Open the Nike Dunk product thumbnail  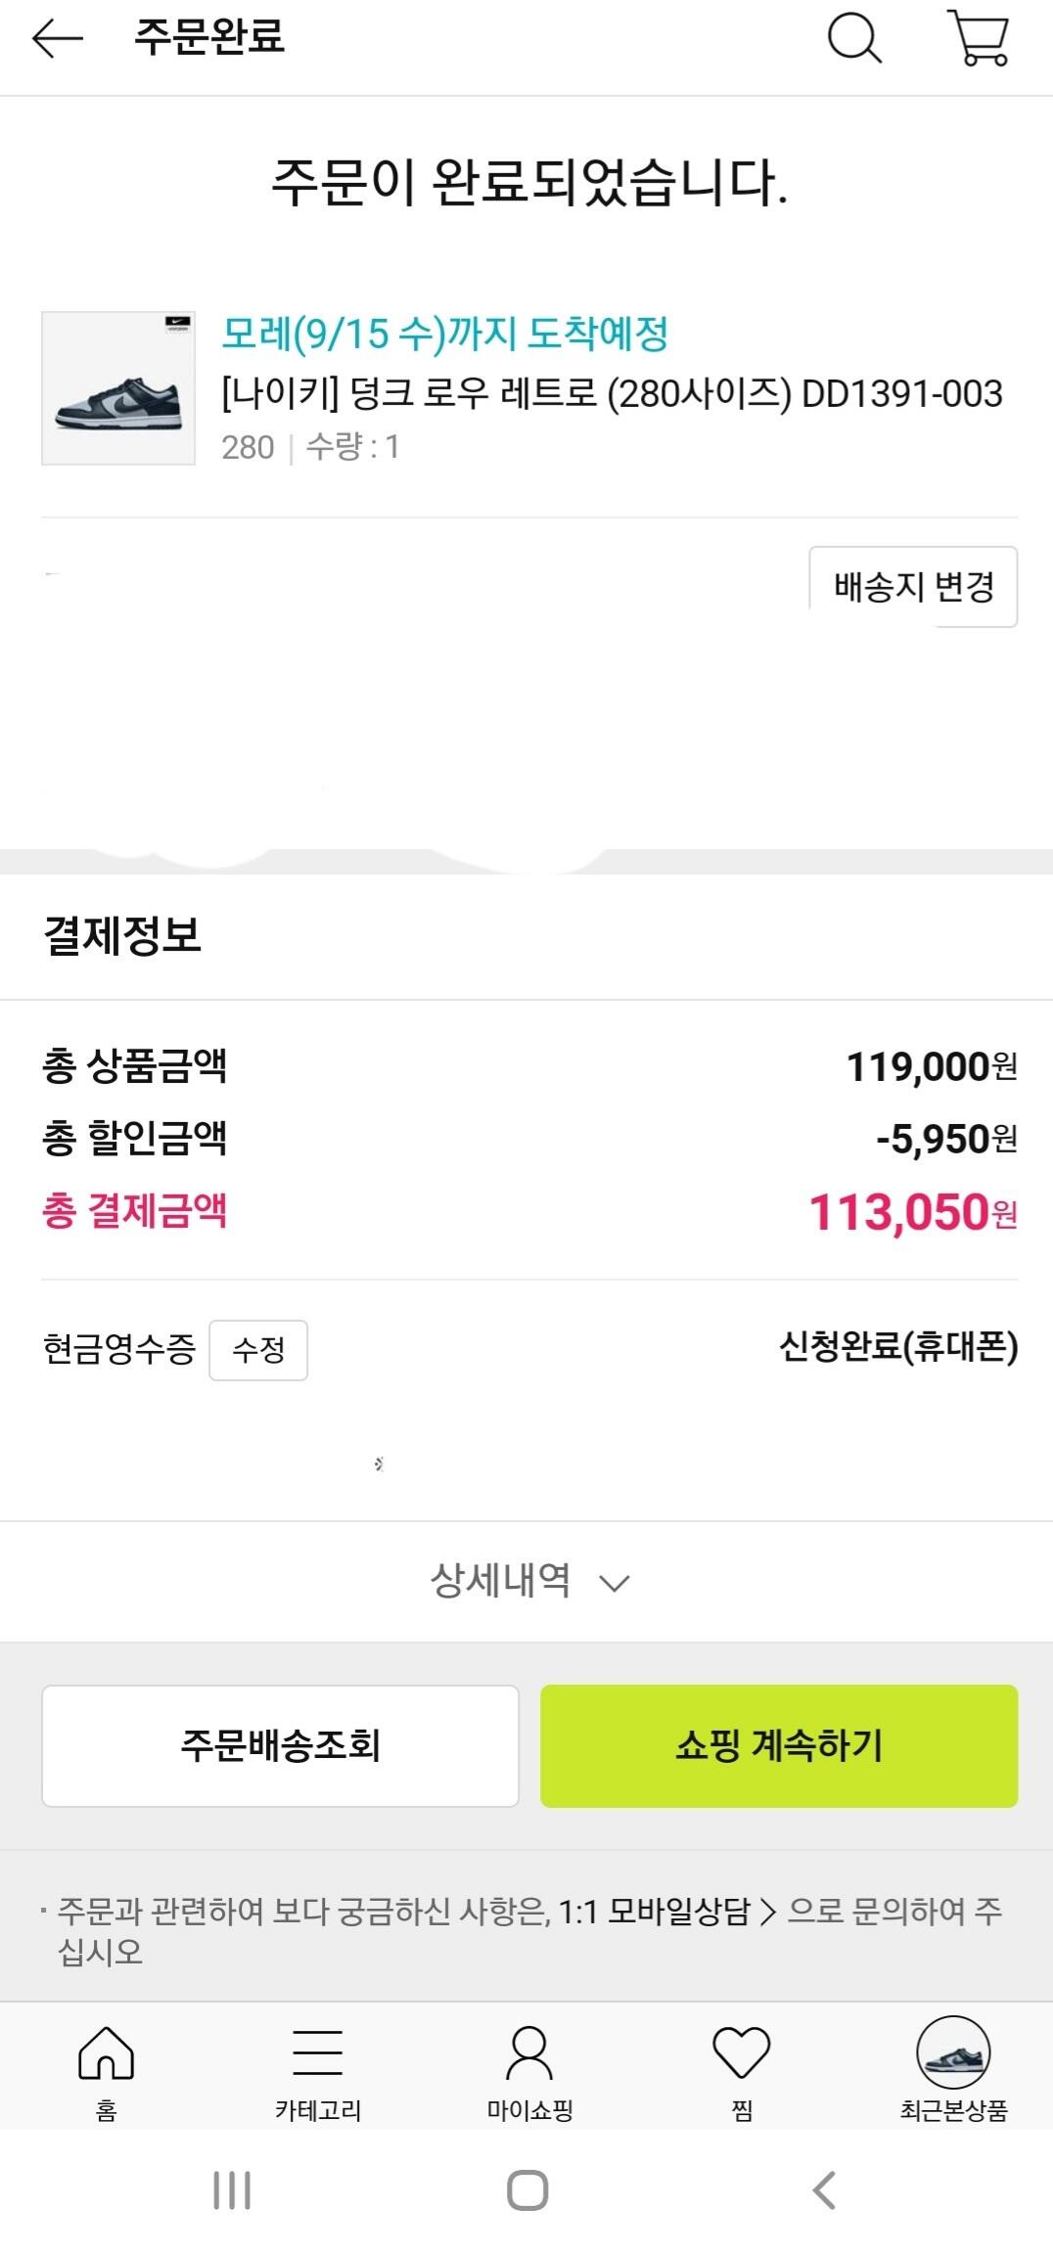(x=118, y=388)
